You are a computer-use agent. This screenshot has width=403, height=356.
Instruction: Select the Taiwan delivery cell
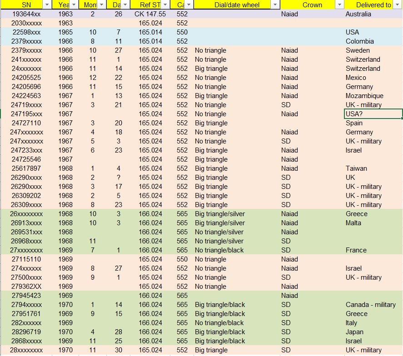pyautogui.click(x=356, y=168)
